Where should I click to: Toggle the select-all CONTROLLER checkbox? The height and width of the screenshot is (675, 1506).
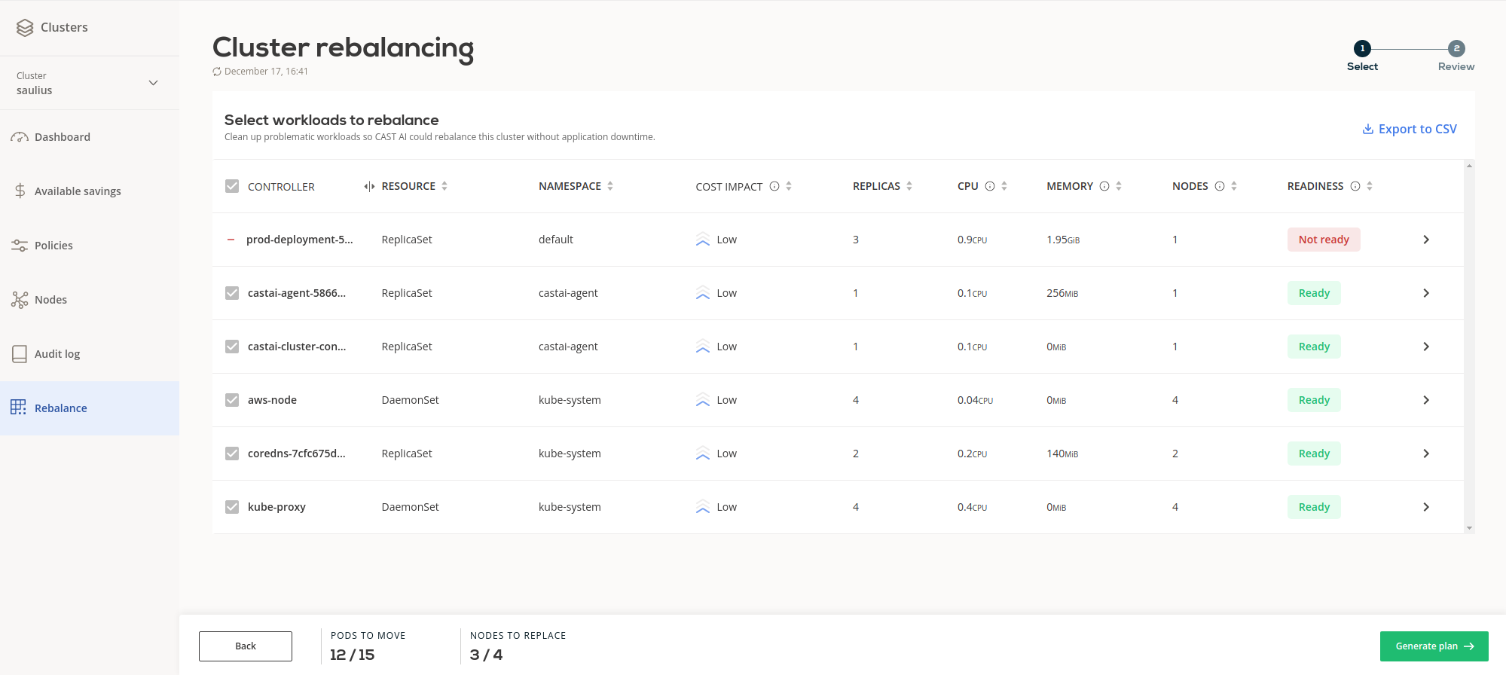tap(232, 186)
